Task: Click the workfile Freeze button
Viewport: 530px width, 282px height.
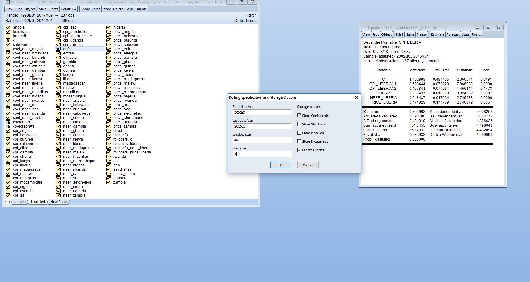Action: pos(53,9)
